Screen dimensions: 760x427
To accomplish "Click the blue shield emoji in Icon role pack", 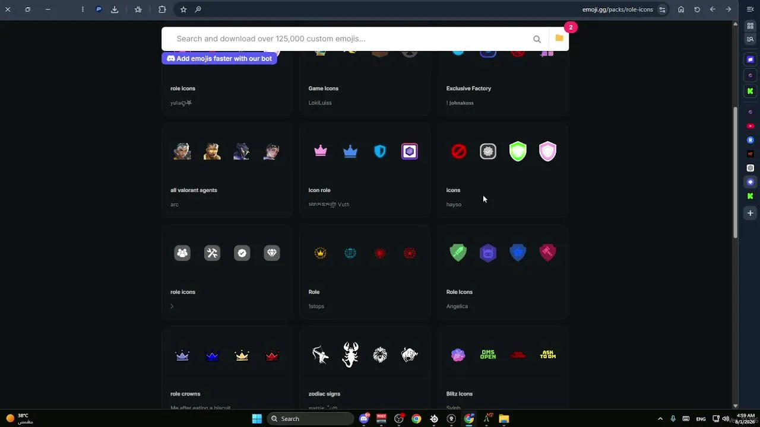I will pos(380,151).
